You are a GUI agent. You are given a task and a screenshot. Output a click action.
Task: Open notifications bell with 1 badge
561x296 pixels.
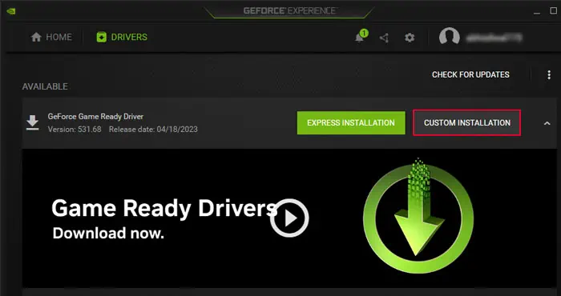(361, 37)
